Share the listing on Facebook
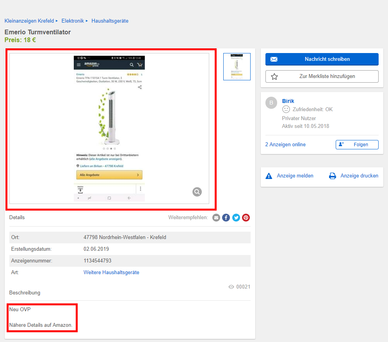 [x=226, y=218]
